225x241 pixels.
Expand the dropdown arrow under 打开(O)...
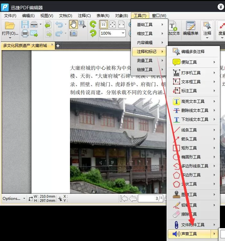coord(10,38)
